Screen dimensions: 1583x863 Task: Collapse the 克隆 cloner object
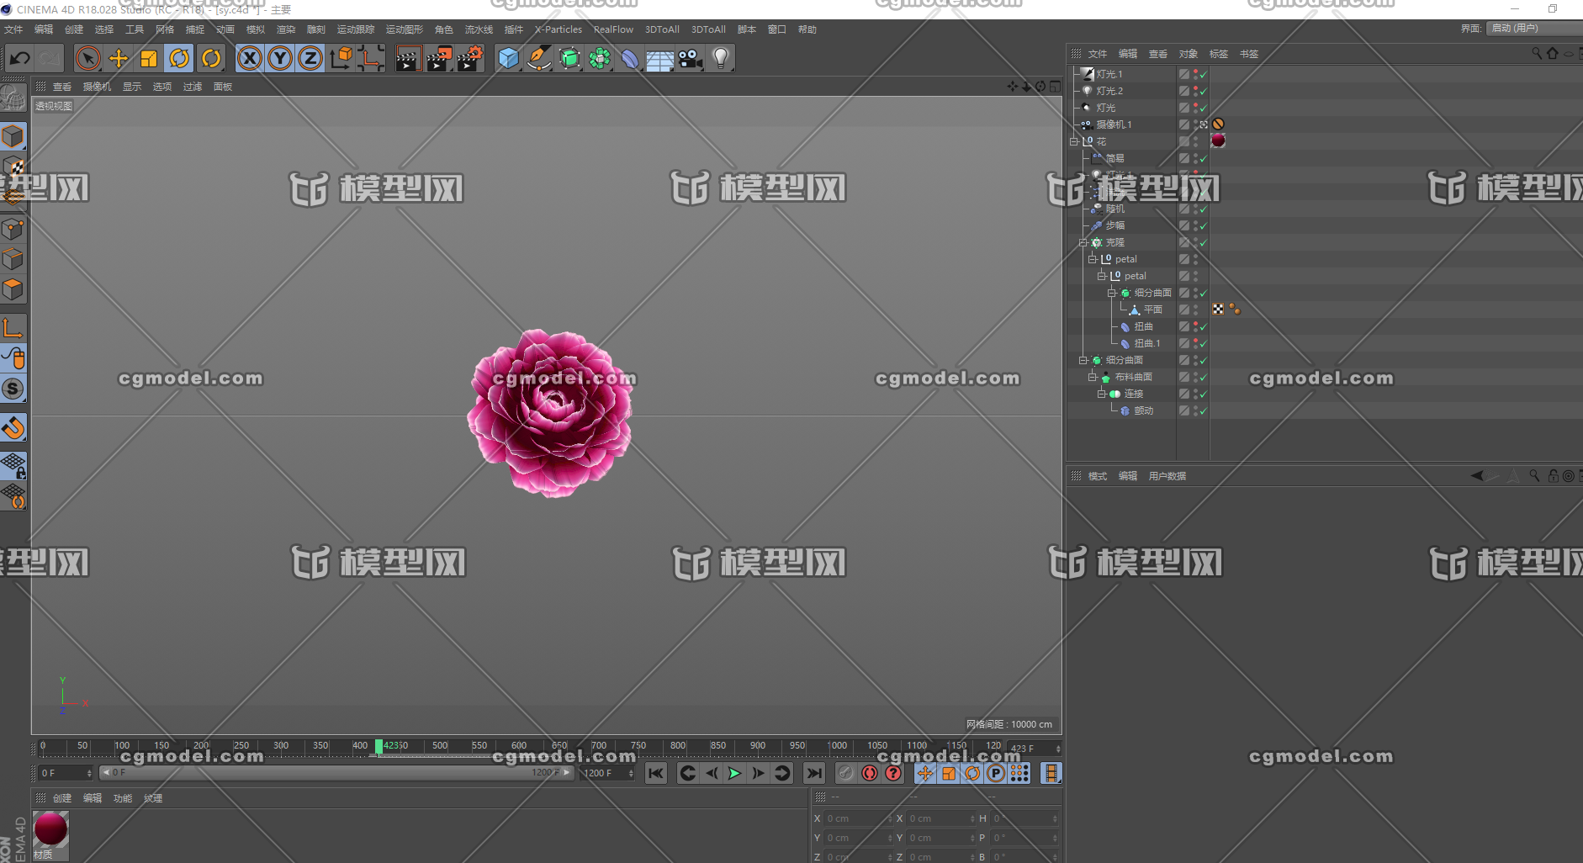tap(1083, 242)
